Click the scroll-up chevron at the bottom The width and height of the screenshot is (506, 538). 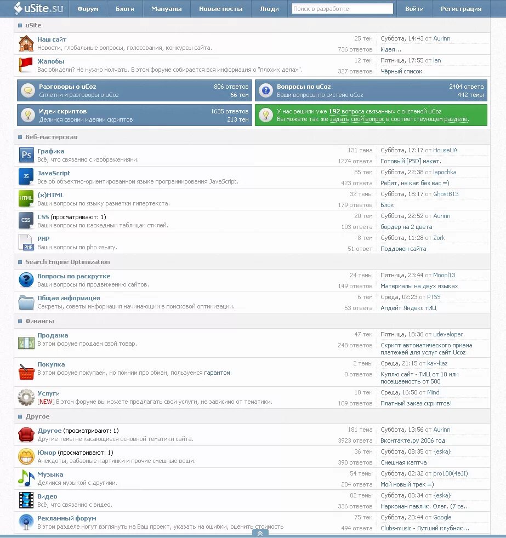pyautogui.click(x=260, y=533)
